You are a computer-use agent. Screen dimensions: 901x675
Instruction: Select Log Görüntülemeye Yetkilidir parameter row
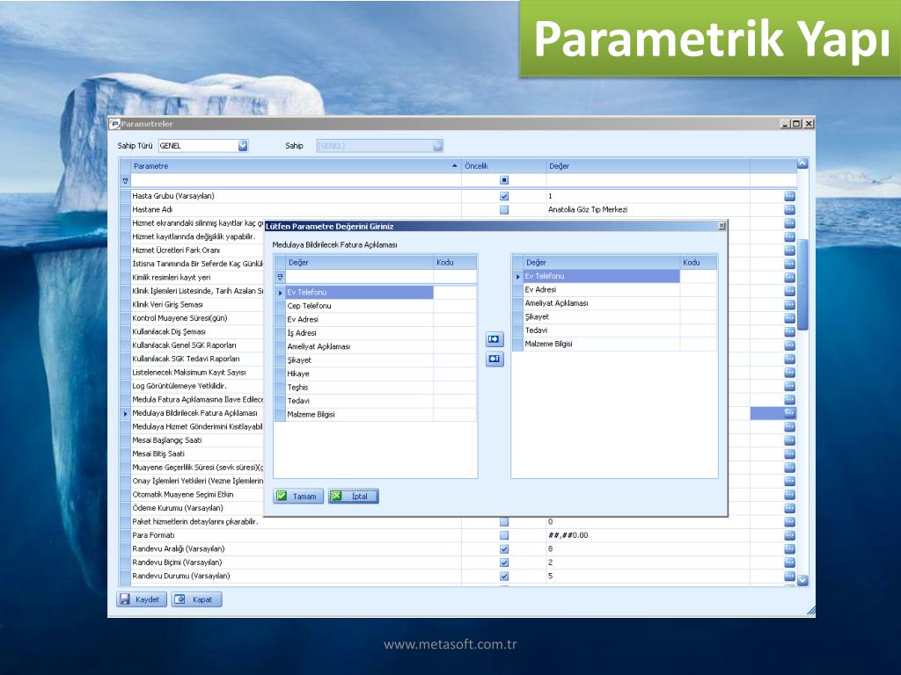point(197,386)
